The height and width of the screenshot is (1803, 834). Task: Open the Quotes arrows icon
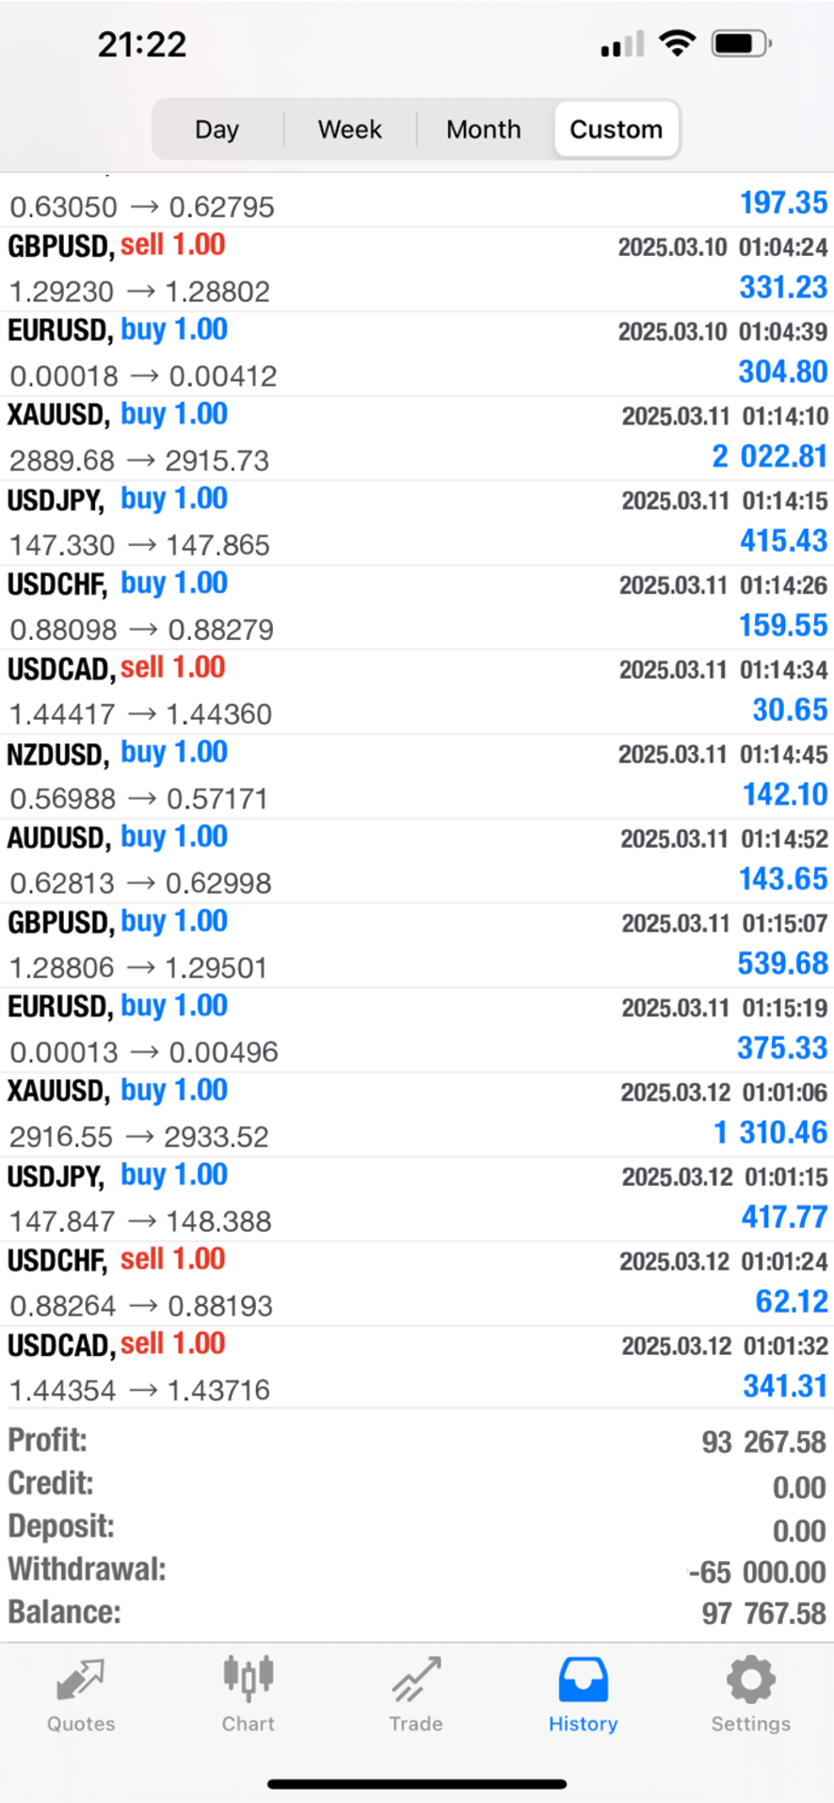click(x=80, y=1681)
